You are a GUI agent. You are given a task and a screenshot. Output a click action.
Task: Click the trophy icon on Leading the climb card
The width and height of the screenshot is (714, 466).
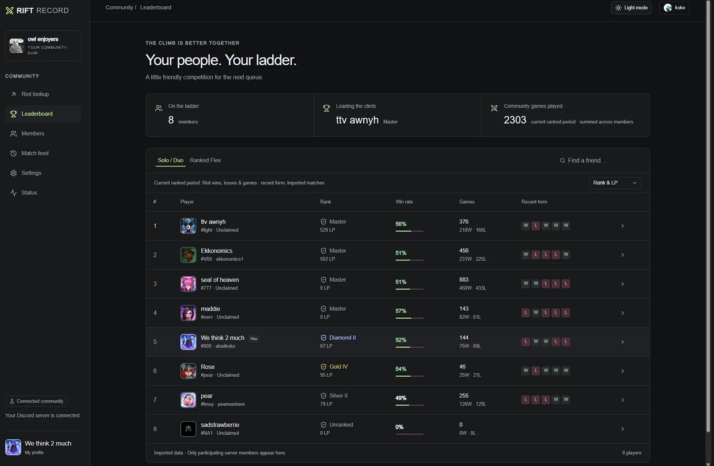coord(326,108)
